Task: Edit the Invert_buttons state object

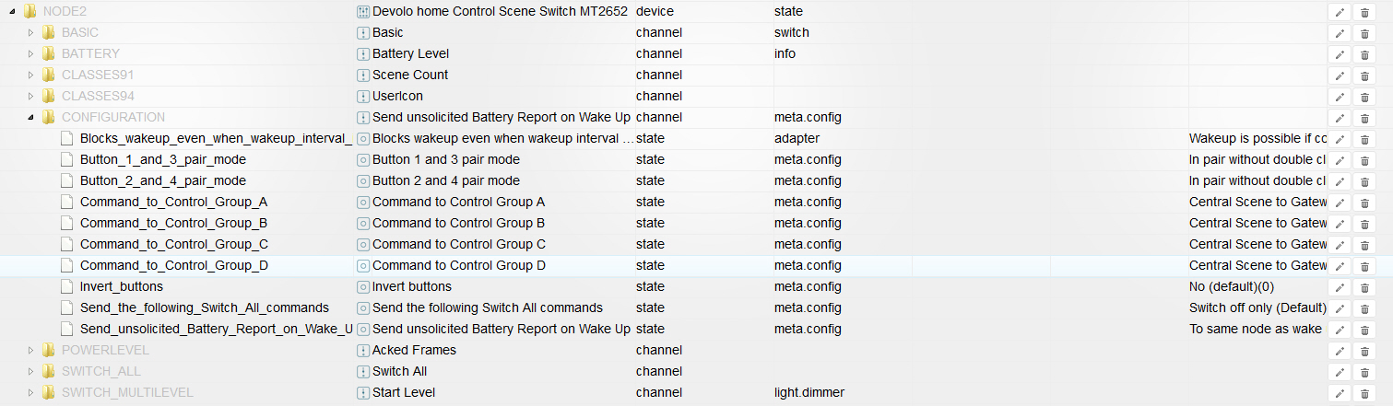Action: tap(1340, 287)
